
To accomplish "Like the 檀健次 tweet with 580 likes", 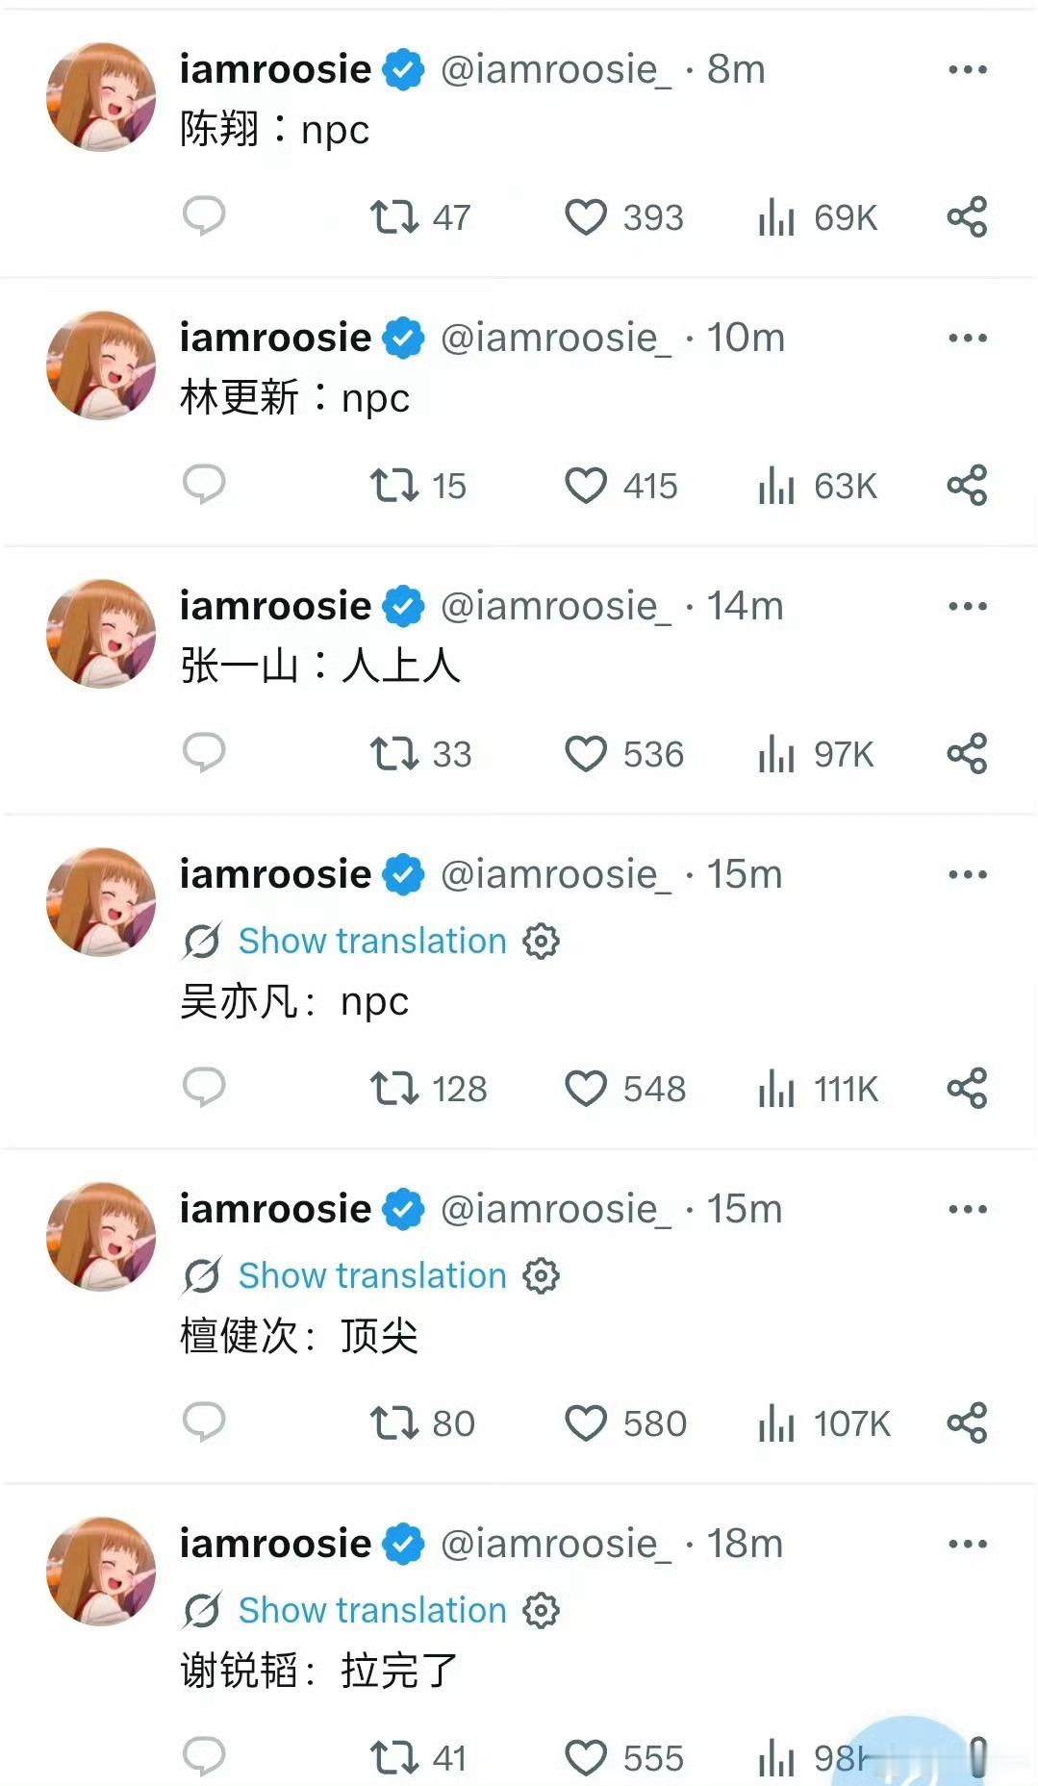I will [586, 1423].
